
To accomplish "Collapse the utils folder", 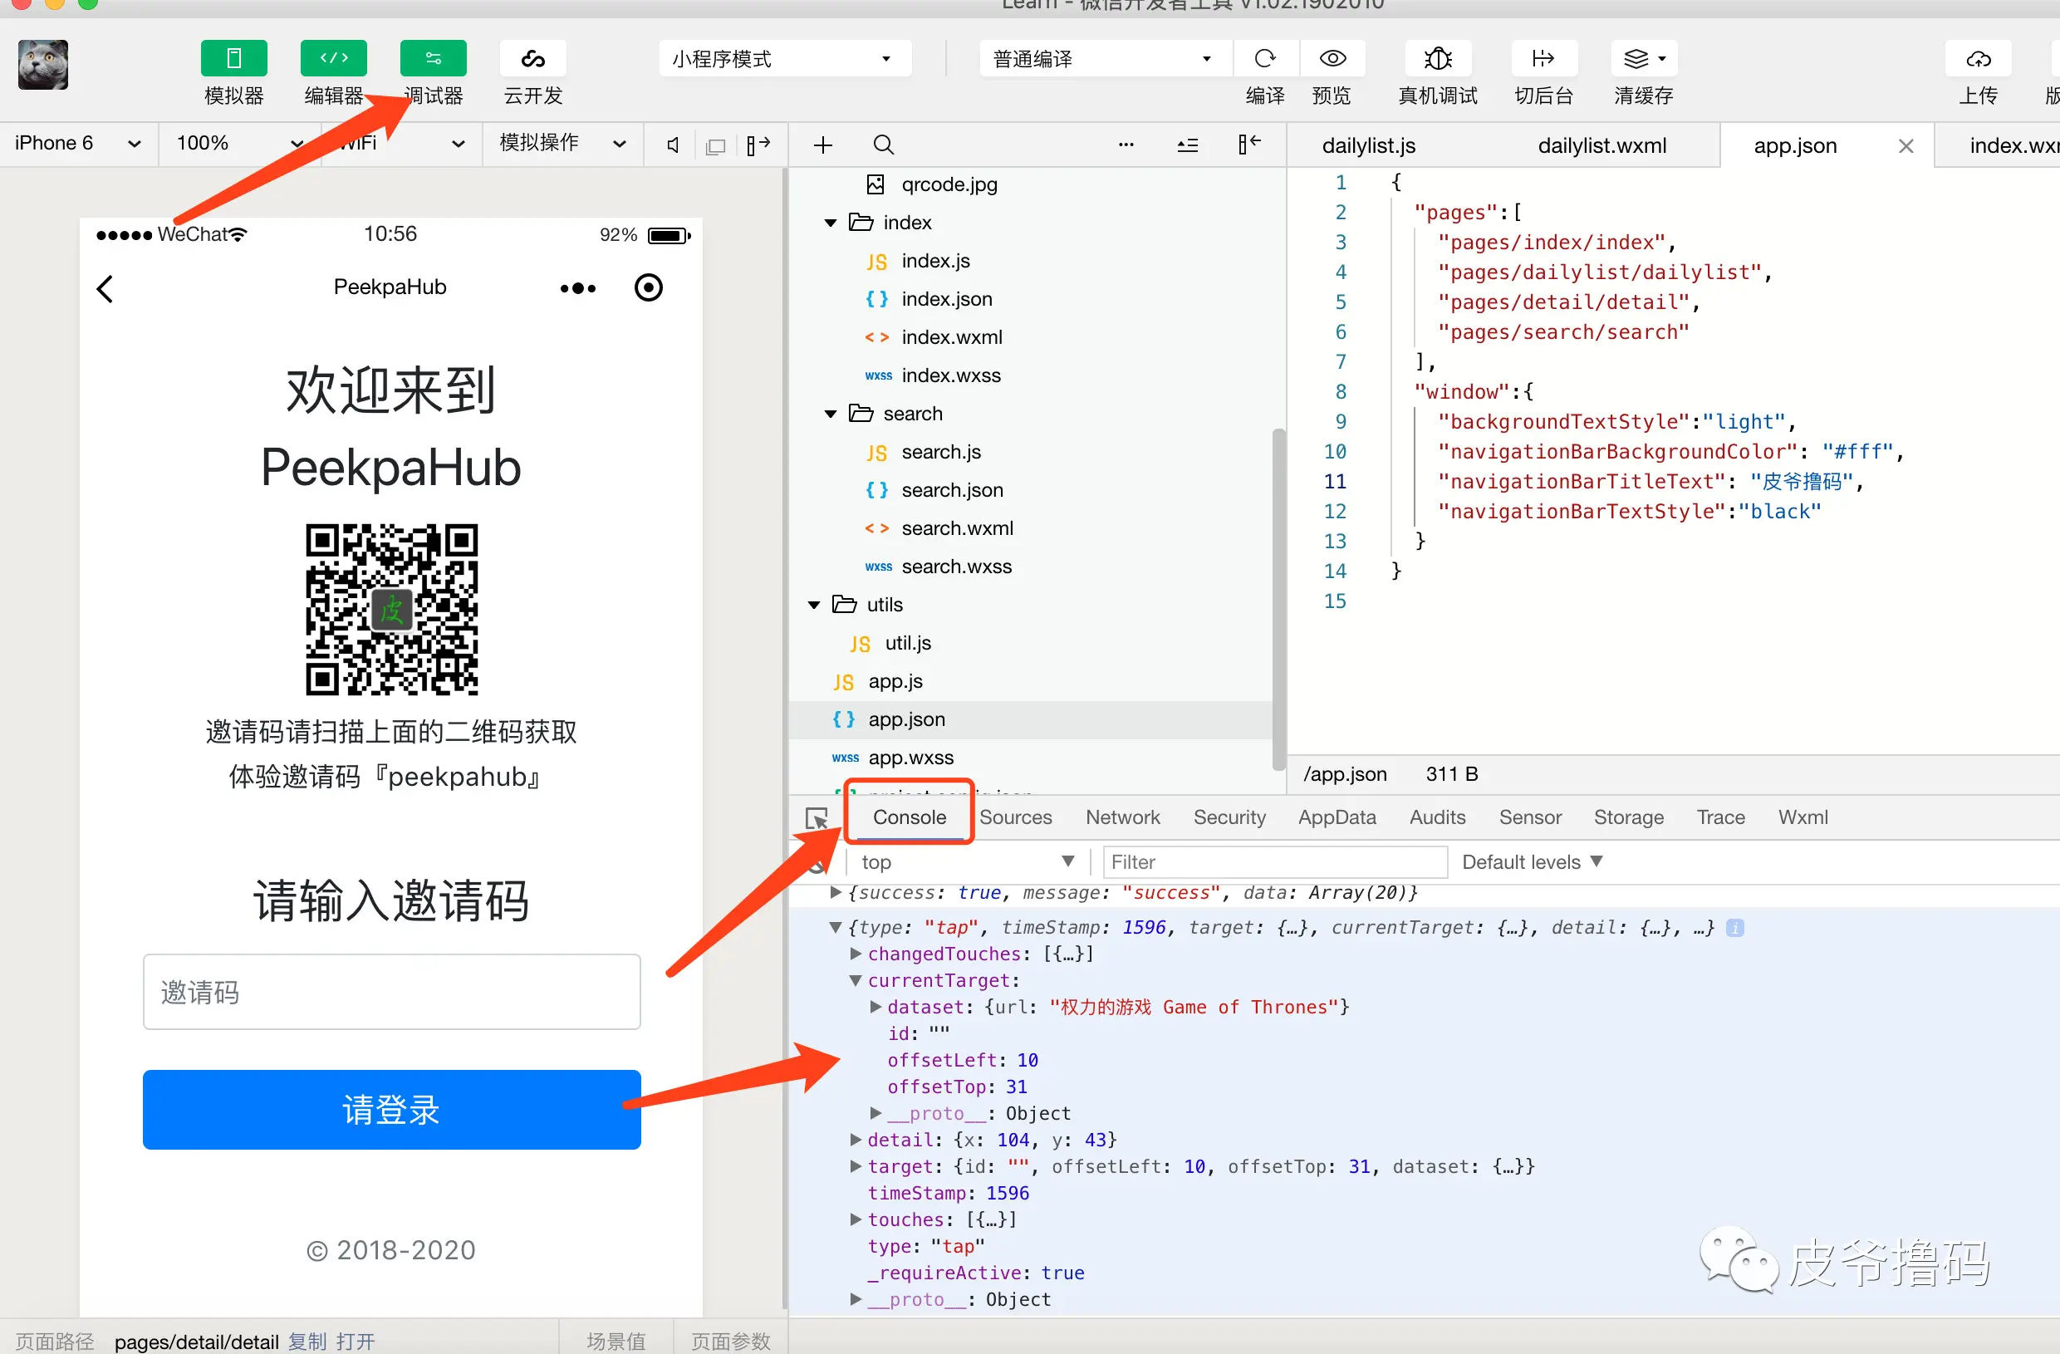I will tap(813, 604).
